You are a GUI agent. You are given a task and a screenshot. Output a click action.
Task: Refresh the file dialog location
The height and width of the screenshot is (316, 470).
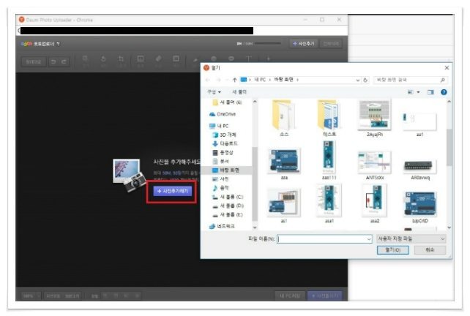365,80
